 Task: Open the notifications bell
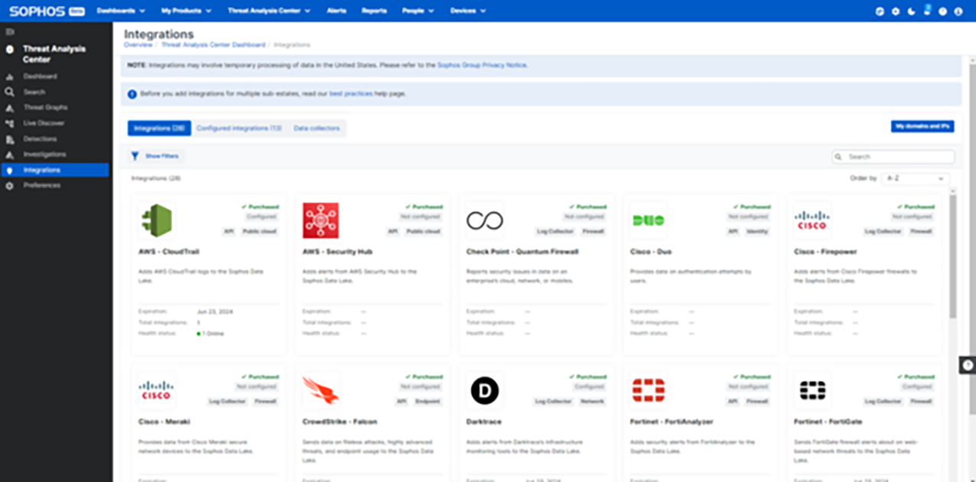point(926,11)
